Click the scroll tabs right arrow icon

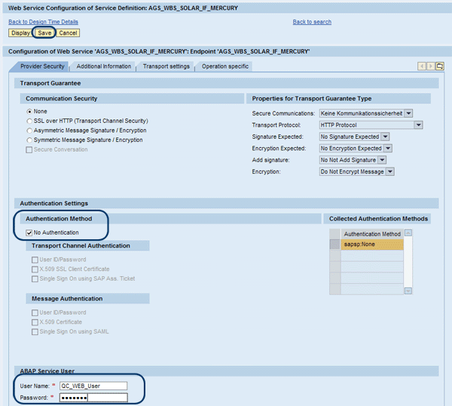coord(430,66)
